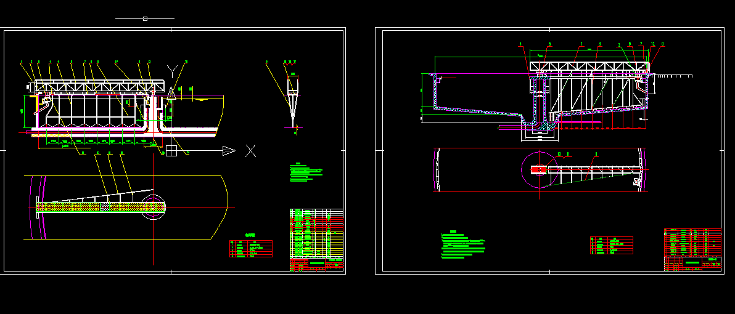
Task: Select callout number 1 in the right section view
Action: pos(581,44)
